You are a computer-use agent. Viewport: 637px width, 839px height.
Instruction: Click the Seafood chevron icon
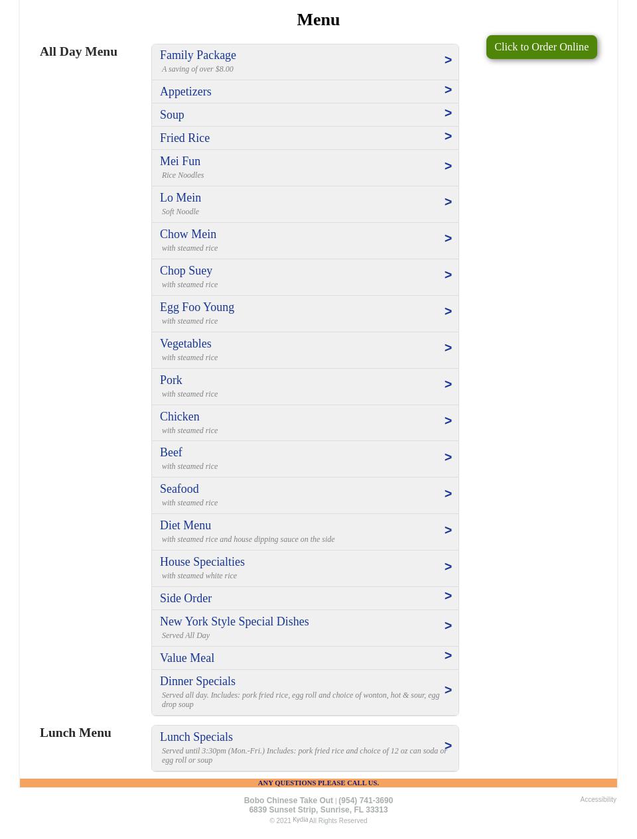[x=448, y=494]
